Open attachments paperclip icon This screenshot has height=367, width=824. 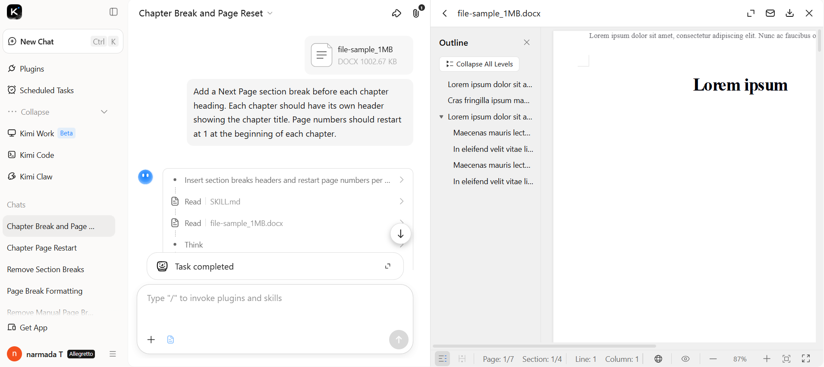(x=416, y=13)
